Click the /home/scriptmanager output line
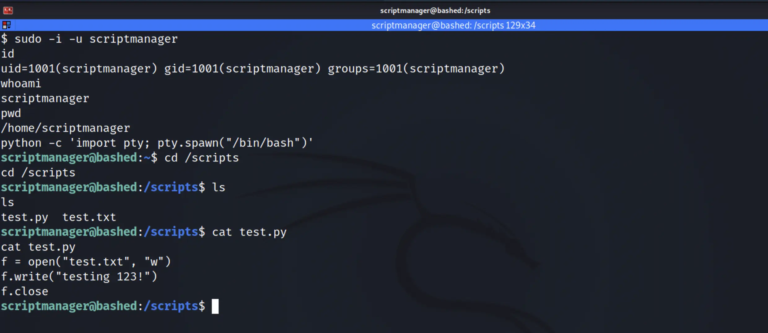 point(65,128)
